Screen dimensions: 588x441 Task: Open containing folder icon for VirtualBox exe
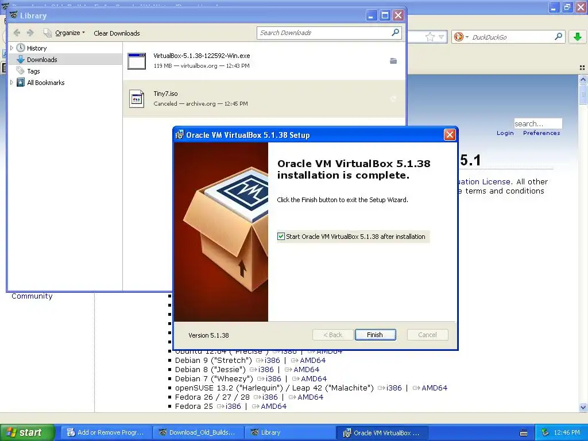tap(393, 61)
